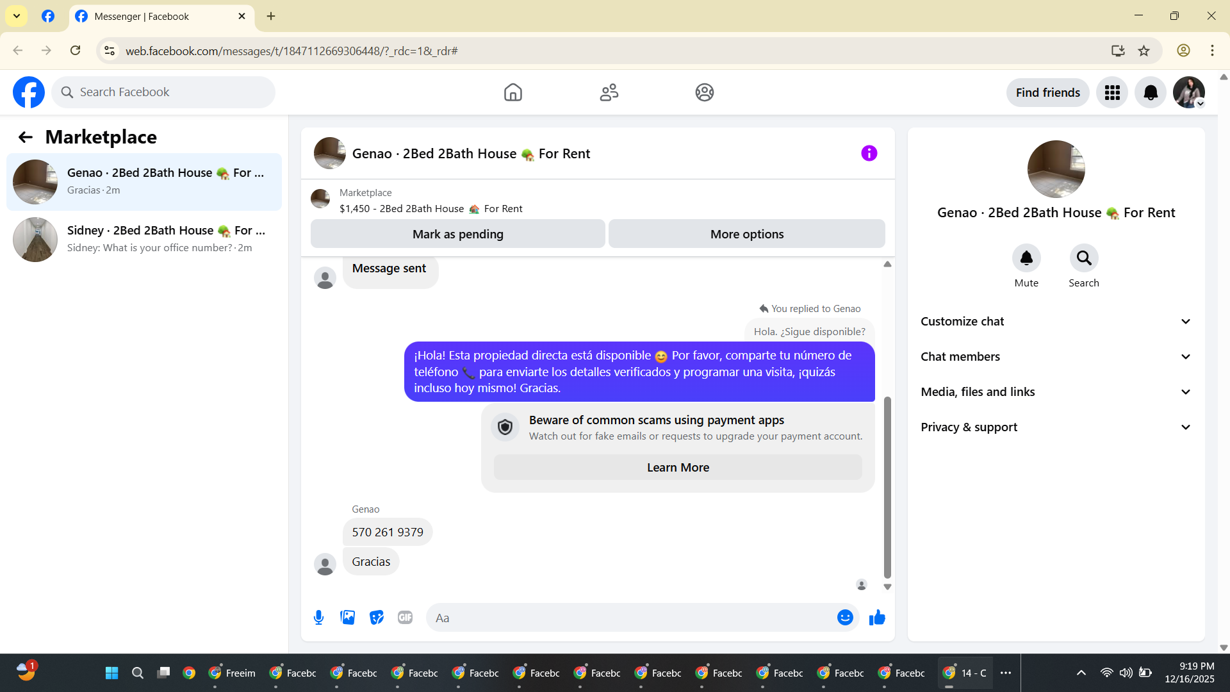Image resolution: width=1230 pixels, height=692 pixels.
Task: Open the Friends icon in top navigation
Action: [x=609, y=92]
